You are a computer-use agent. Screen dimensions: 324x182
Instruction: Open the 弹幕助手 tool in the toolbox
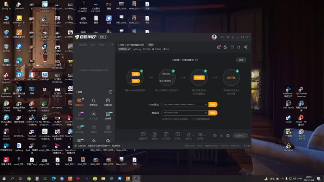(x=79, y=102)
